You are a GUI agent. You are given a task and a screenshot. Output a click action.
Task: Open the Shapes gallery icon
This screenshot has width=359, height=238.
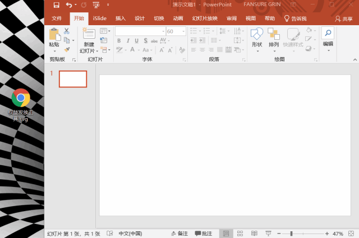[x=256, y=34]
